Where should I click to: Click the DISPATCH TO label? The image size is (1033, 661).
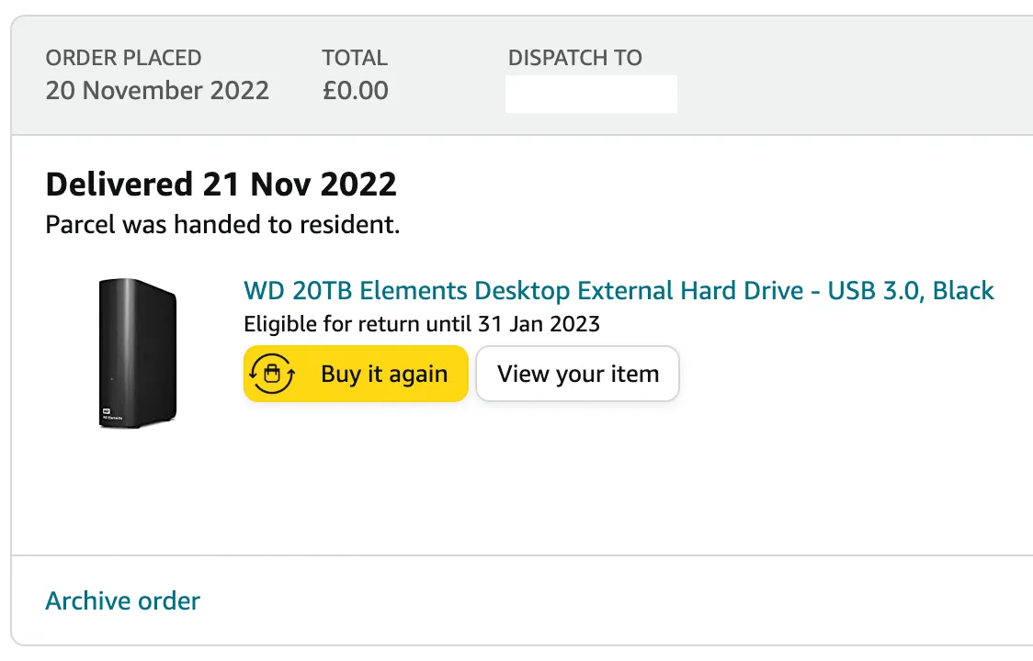574,57
